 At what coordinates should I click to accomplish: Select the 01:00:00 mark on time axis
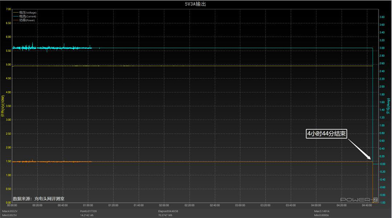pos(88,205)
